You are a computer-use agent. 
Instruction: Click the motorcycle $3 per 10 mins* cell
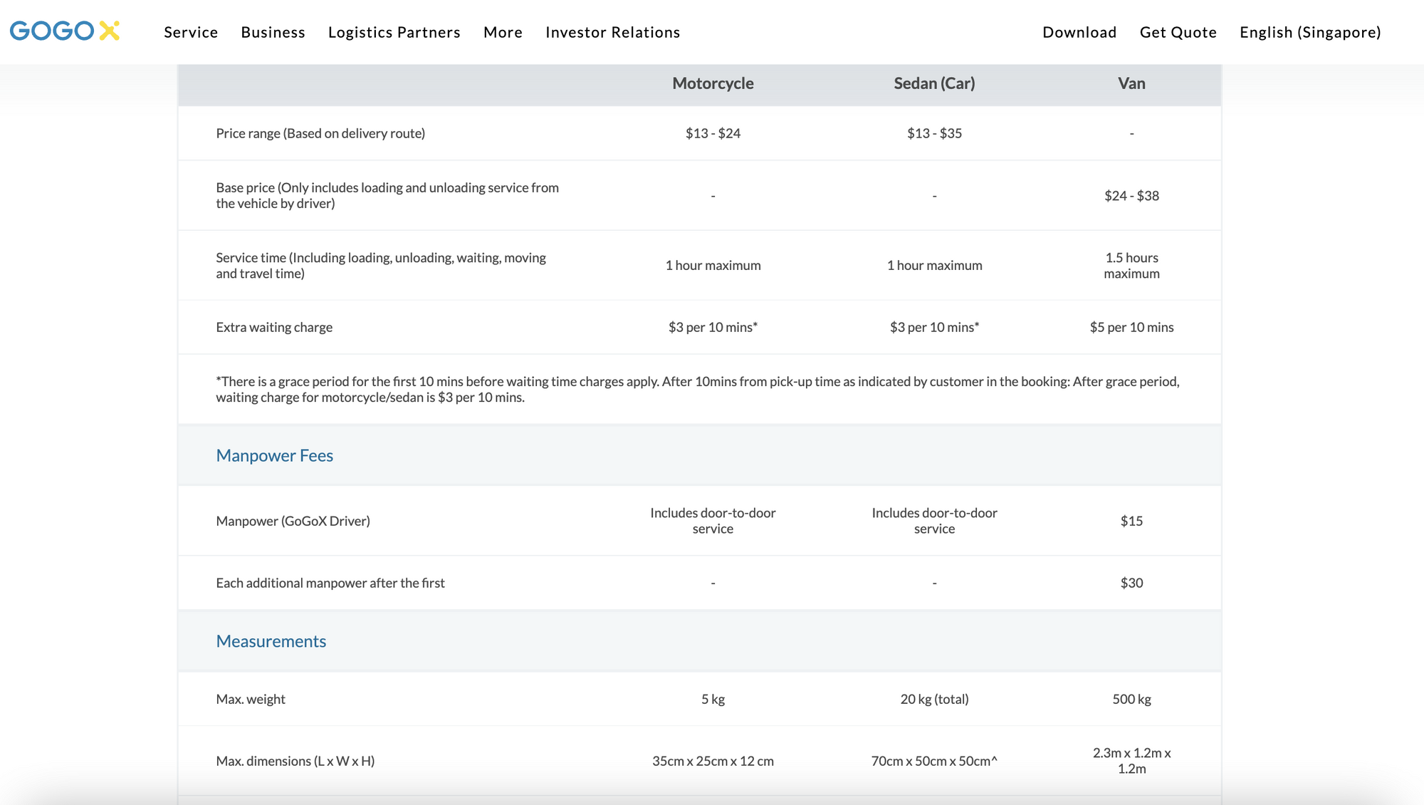(x=713, y=327)
